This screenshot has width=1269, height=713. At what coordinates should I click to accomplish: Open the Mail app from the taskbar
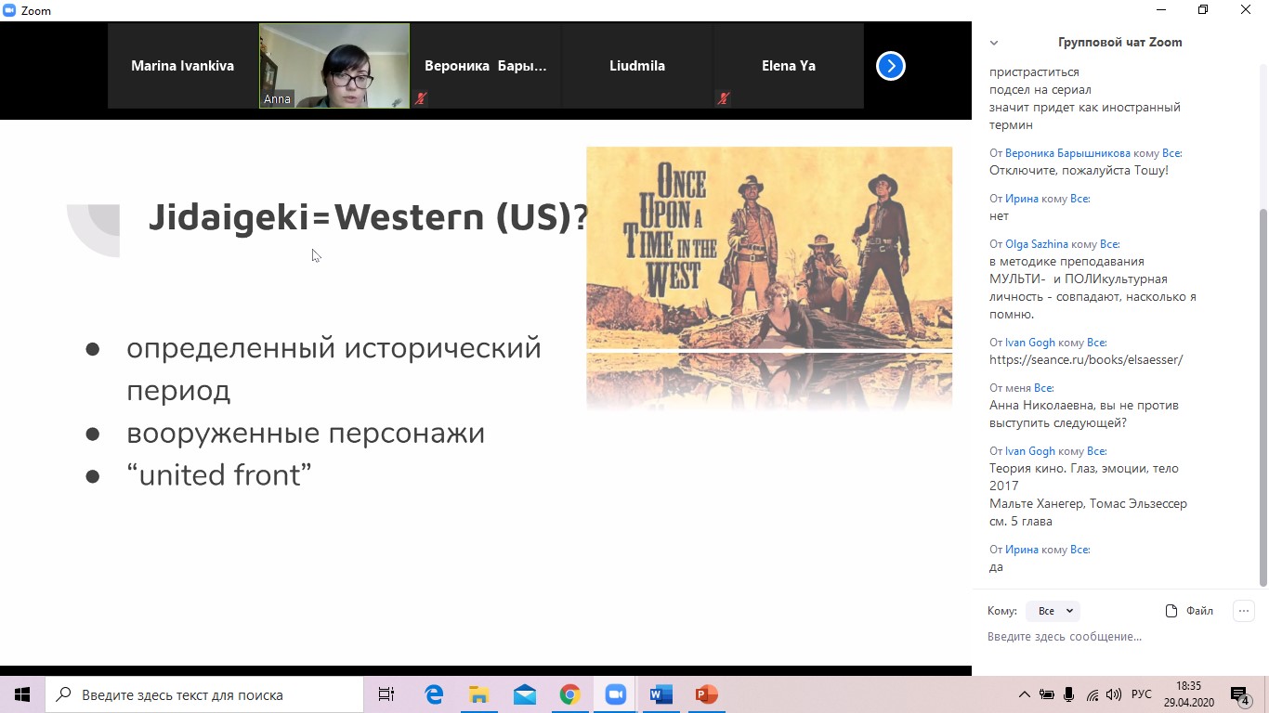coord(524,694)
